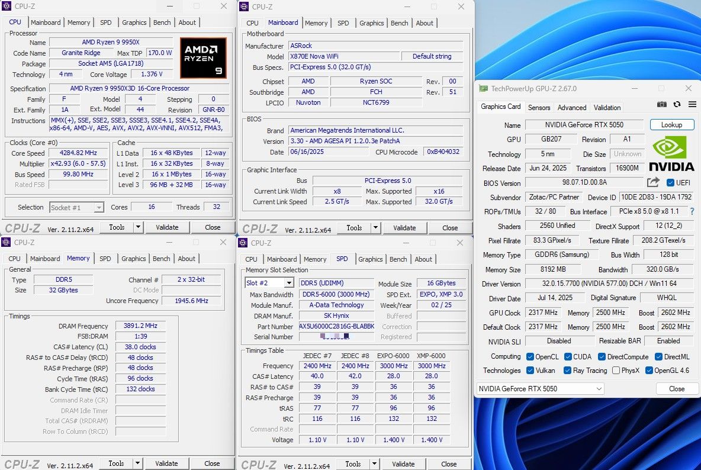701x470 pixels.
Task: Toggle the DirectML checkbox
Action: click(x=658, y=356)
